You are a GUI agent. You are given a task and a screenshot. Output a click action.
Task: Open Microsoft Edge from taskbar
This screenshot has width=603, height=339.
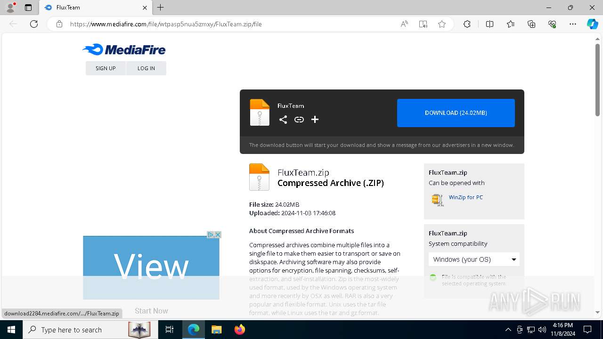click(194, 330)
